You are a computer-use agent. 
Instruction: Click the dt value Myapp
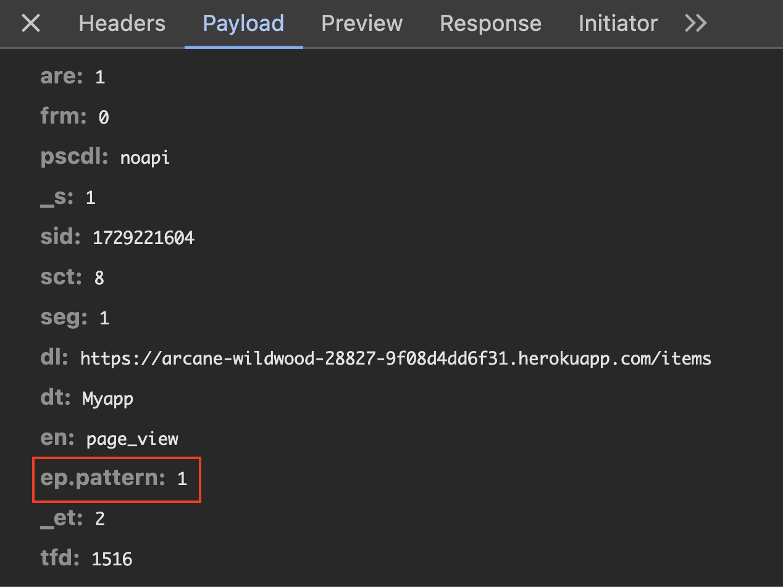pos(108,399)
